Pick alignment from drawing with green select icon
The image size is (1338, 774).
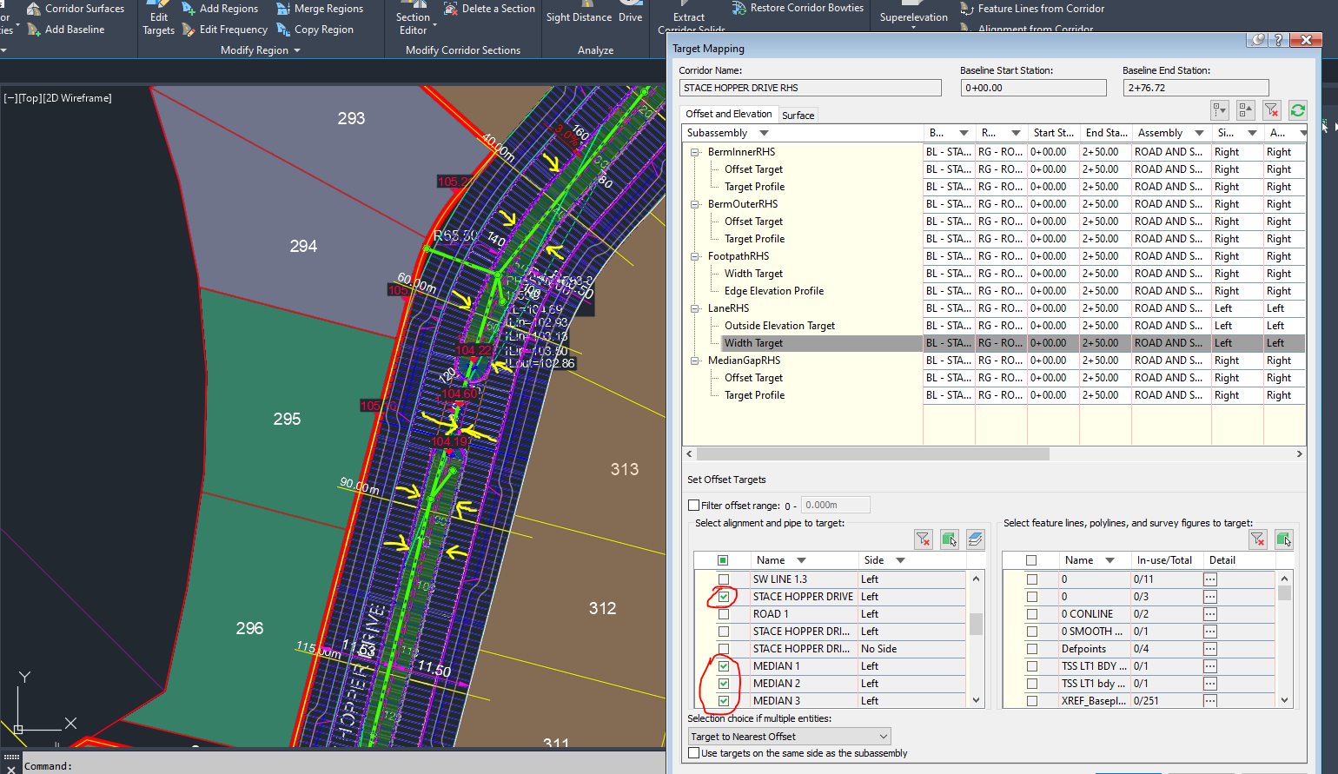(949, 539)
